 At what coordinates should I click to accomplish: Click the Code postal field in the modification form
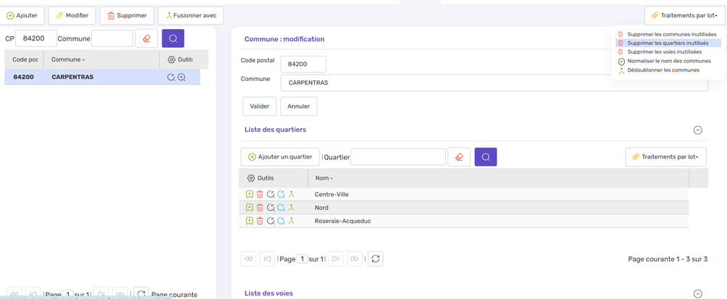[303, 64]
